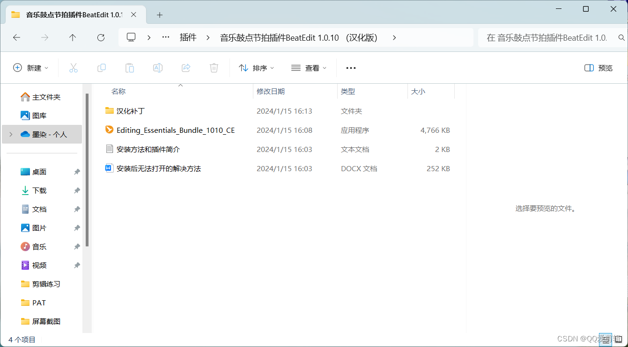Select the 安装后无法打开的解决方法 DOCX icon
The image size is (628, 347).
tap(110, 168)
